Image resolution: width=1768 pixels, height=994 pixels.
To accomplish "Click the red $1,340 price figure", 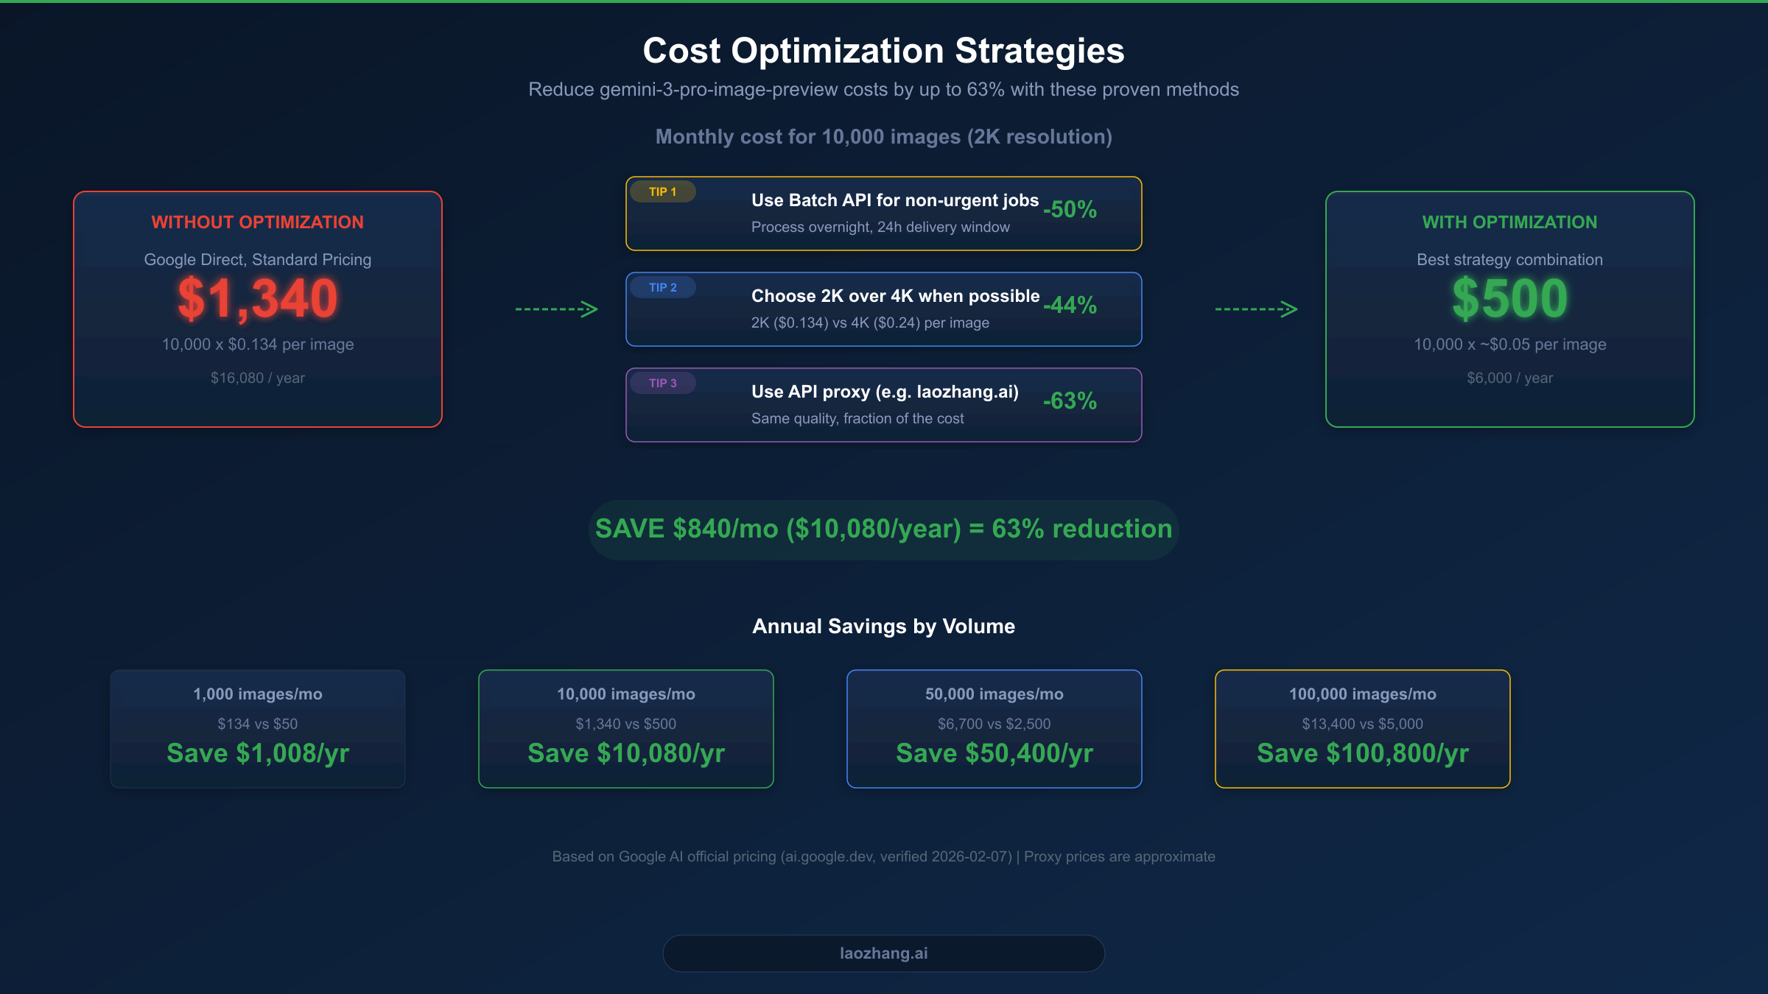I will point(256,297).
